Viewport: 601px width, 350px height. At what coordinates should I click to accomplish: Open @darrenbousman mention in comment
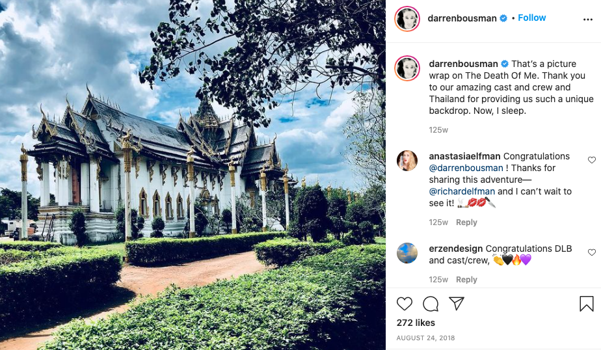(x=466, y=168)
